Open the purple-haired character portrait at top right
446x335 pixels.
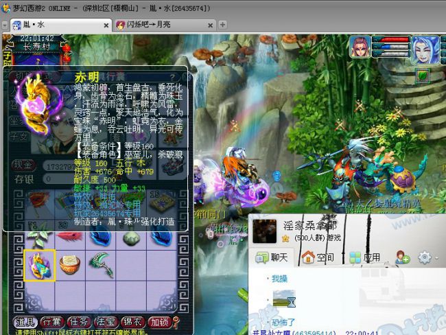point(360,47)
